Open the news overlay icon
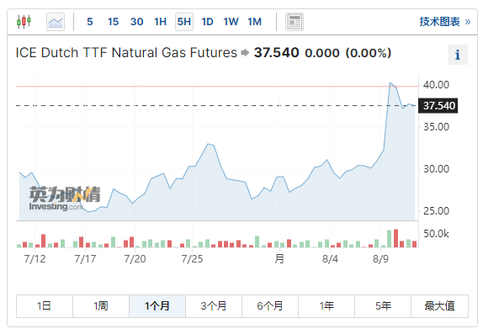The width and height of the screenshot is (483, 334). point(295,22)
